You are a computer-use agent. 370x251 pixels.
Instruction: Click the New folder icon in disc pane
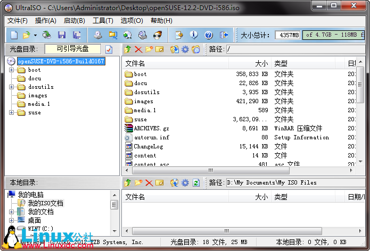[x=149, y=49]
